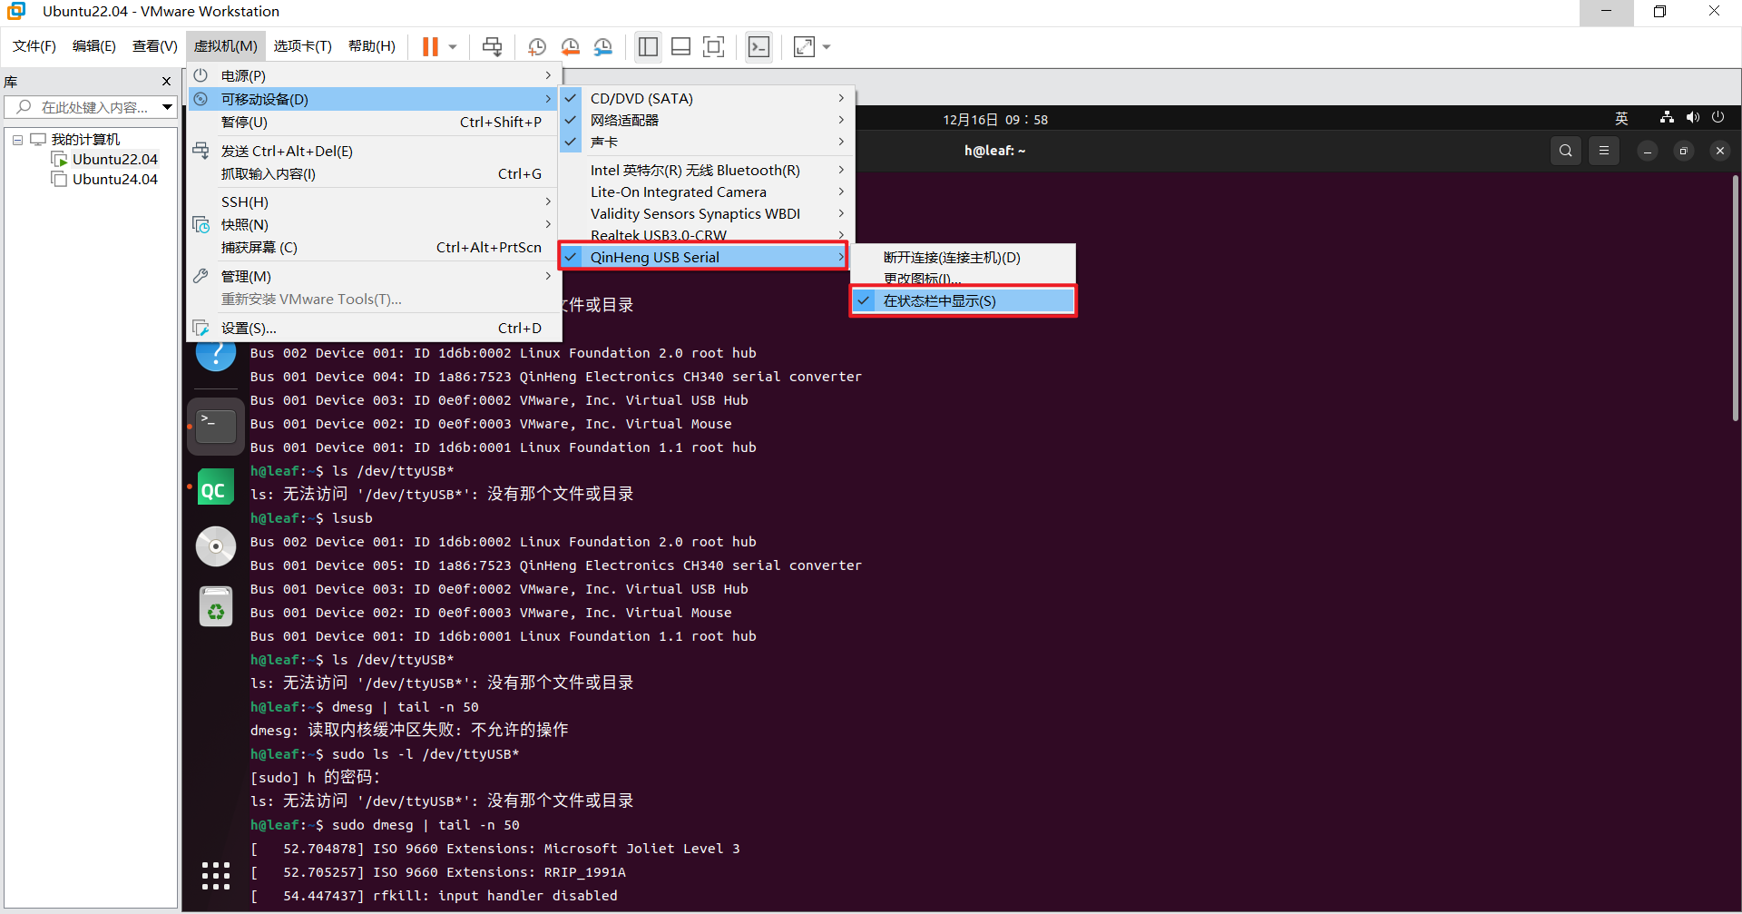Open the Trash icon in Ubuntu dock

[x=216, y=606]
